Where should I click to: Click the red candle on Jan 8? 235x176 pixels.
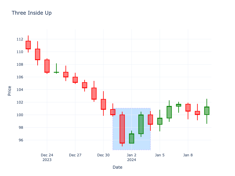[x=188, y=108]
